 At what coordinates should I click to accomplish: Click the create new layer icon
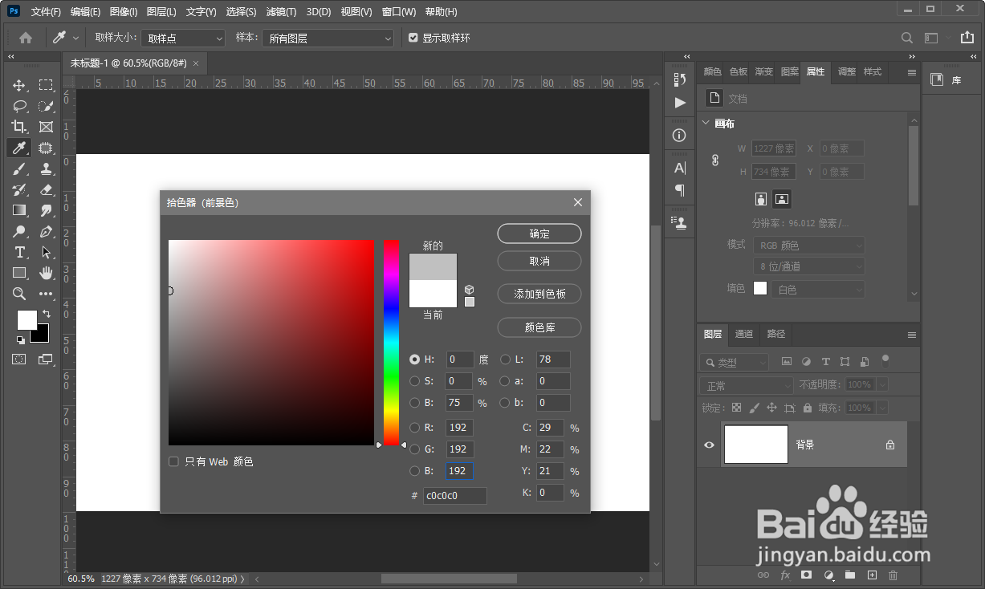(x=872, y=575)
